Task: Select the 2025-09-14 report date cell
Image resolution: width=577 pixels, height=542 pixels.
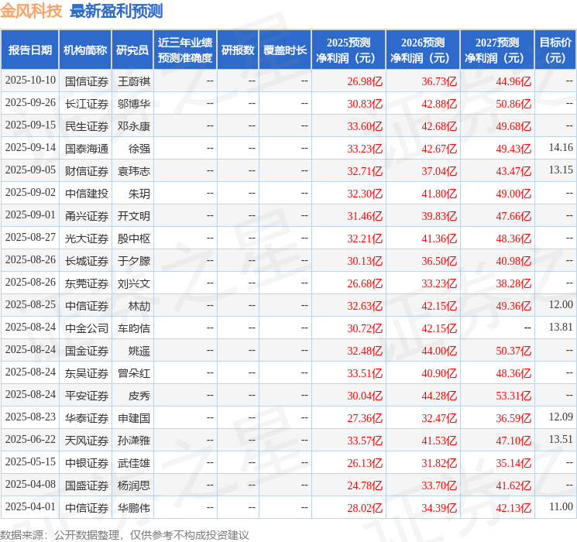Action: coord(30,148)
